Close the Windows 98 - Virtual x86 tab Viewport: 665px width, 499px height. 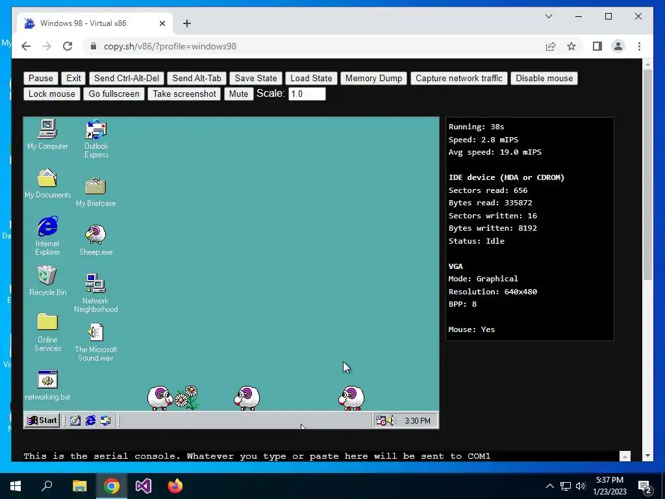coord(162,23)
